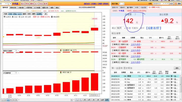Viewport: 182px width, 102px height.
Task: Click the 看法 toolbar button
Action: click(x=23, y=4)
